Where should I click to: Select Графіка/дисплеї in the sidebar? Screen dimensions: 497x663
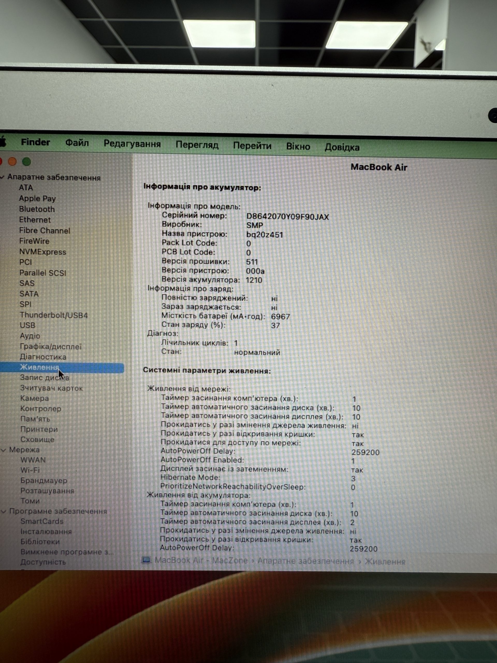51,347
